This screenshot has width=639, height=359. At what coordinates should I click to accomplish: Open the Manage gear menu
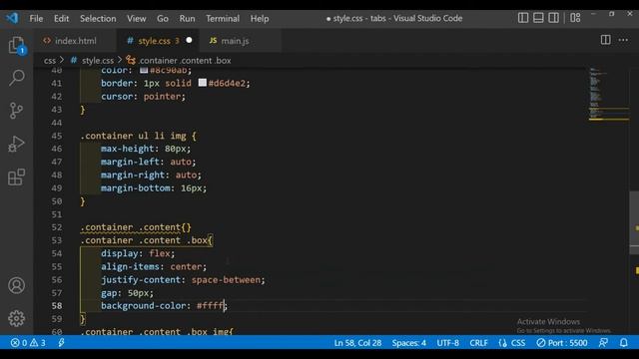16,318
